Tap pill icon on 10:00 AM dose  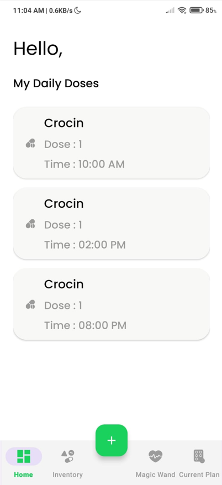click(x=30, y=143)
